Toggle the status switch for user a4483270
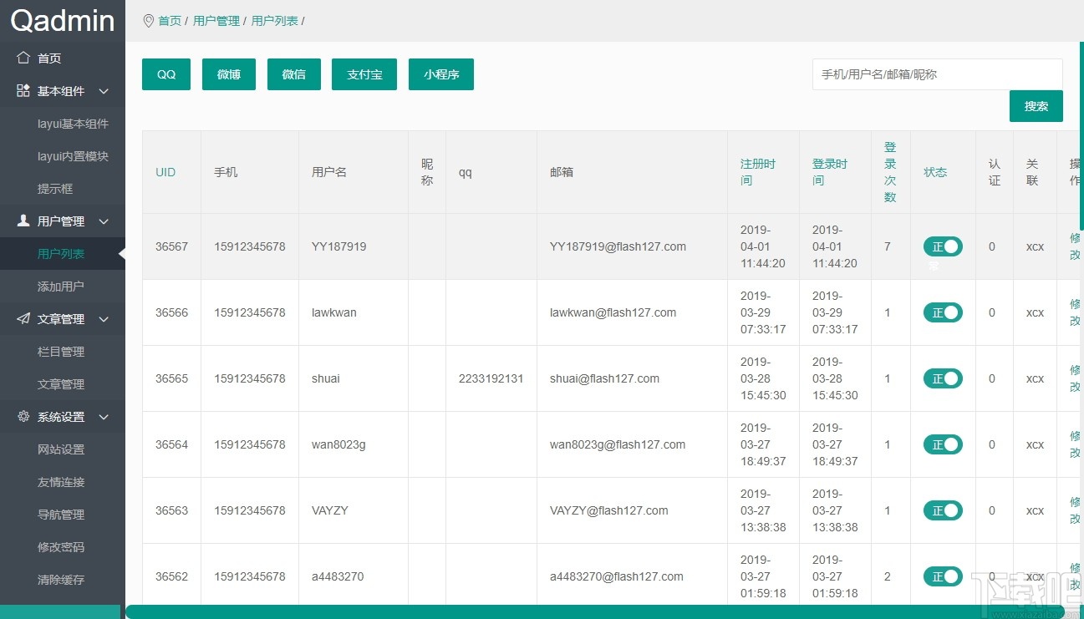This screenshot has width=1084, height=619. click(x=943, y=576)
